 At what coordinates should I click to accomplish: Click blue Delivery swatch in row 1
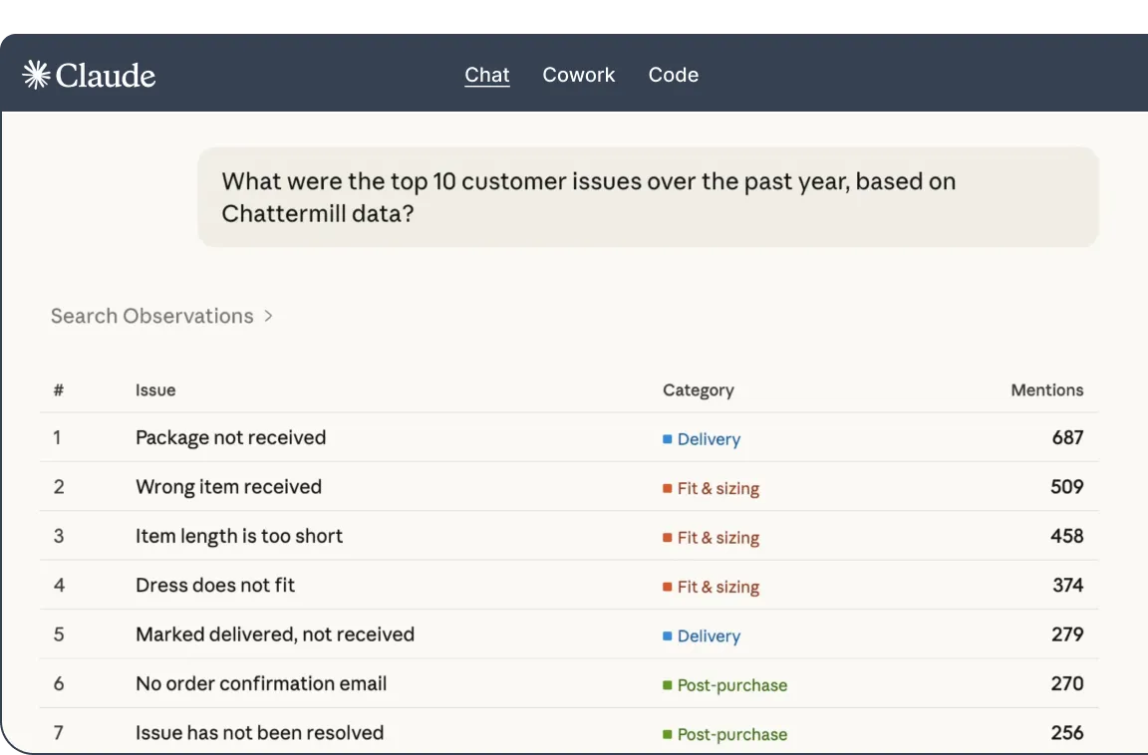667,439
